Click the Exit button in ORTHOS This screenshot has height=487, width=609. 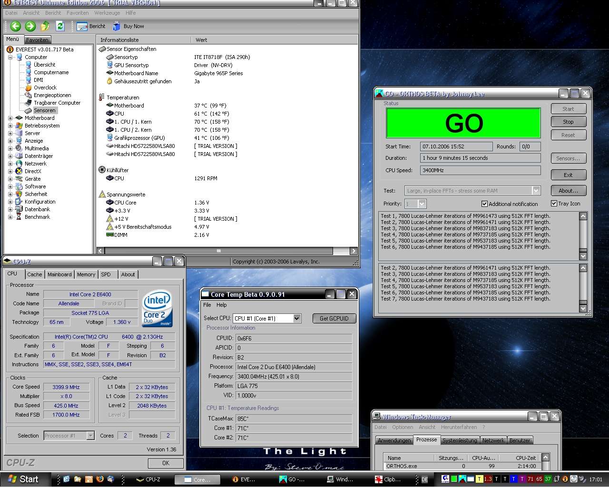point(568,175)
